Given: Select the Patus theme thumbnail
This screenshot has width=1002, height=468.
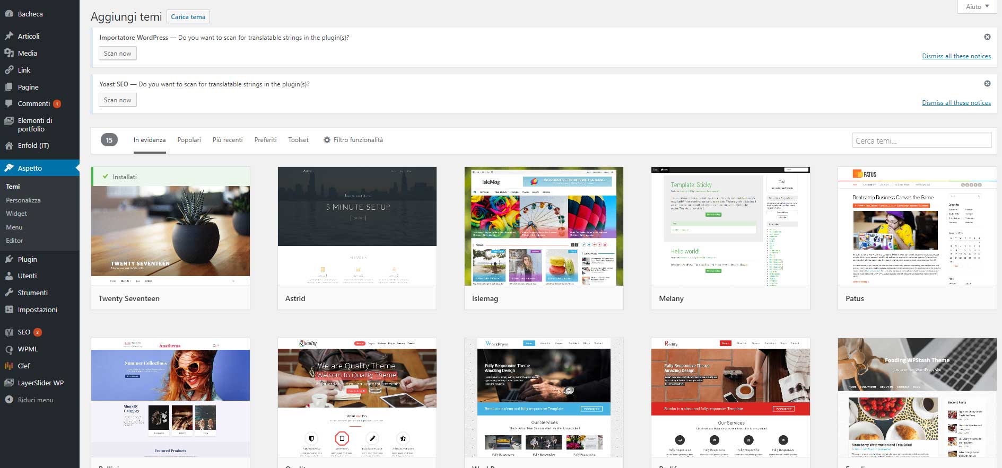Looking at the screenshot, I should point(917,226).
